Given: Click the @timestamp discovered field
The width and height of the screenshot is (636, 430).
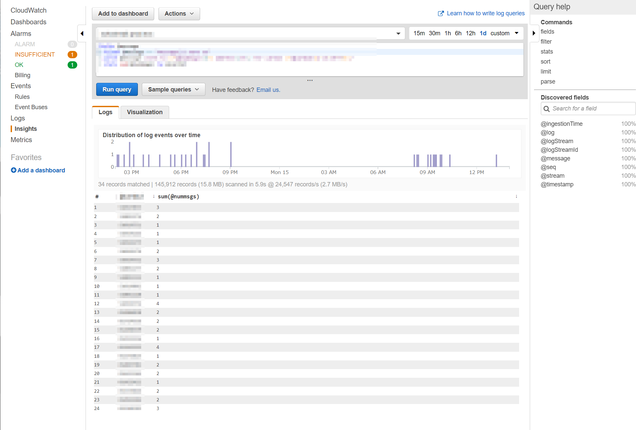Looking at the screenshot, I should [x=557, y=184].
